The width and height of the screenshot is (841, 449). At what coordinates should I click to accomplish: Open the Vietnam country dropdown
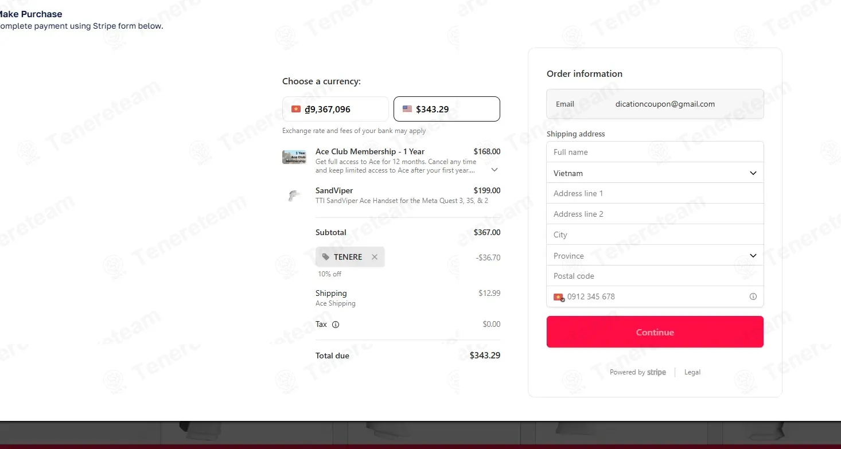pos(655,173)
